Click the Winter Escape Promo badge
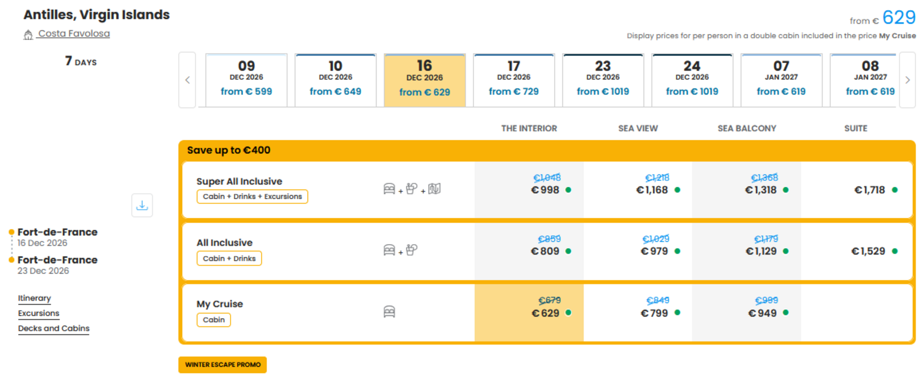 pyautogui.click(x=223, y=365)
